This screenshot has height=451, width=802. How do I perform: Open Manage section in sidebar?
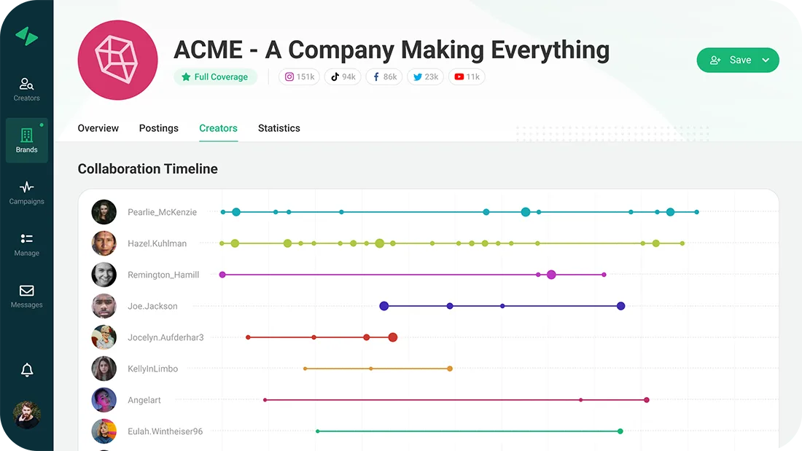pos(26,244)
